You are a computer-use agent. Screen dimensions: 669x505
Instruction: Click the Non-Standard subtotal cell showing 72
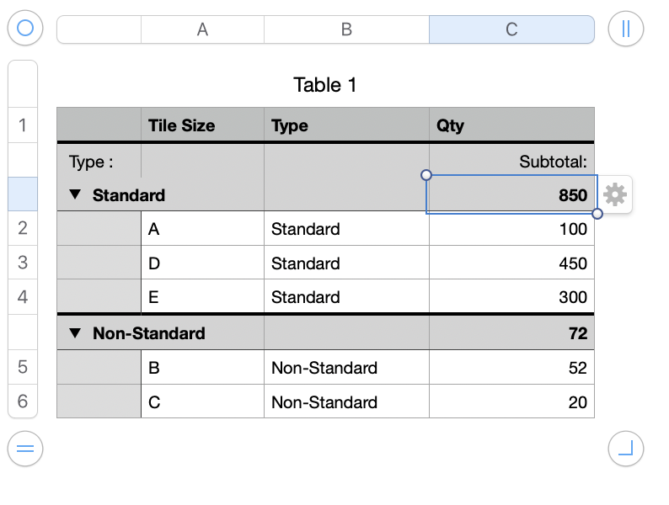tap(511, 333)
